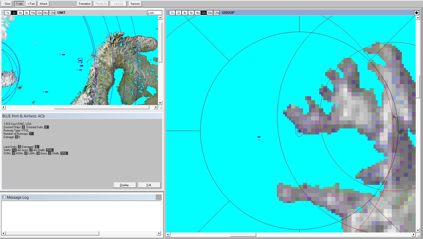Click the Message Log panel icon
Viewport: 423px width, 239px height.
tap(4, 197)
